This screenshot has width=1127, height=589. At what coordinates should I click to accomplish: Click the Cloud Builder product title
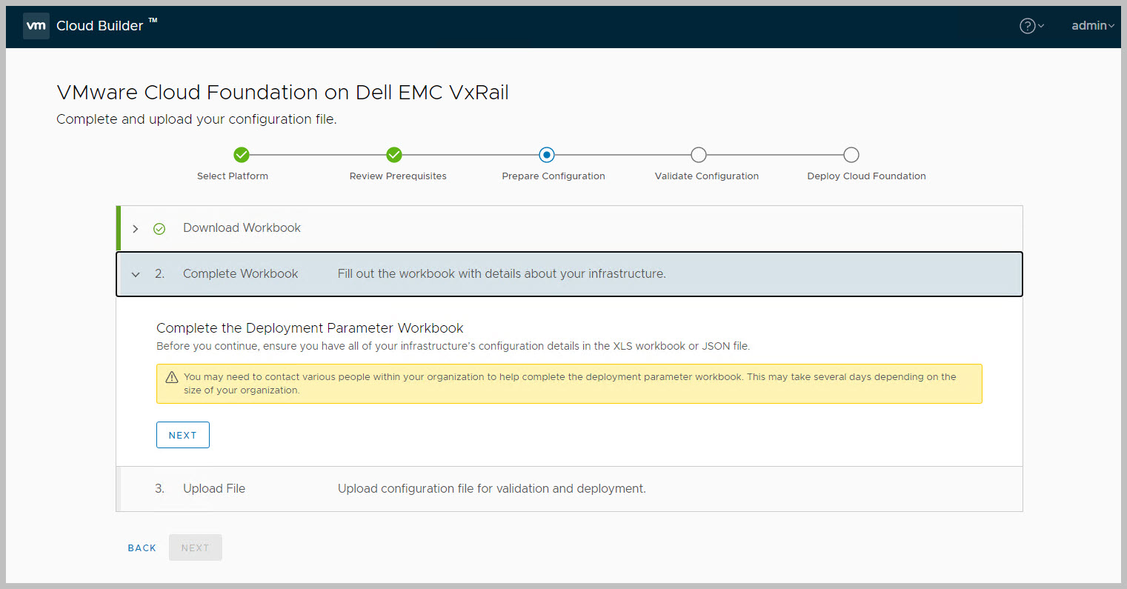point(100,26)
